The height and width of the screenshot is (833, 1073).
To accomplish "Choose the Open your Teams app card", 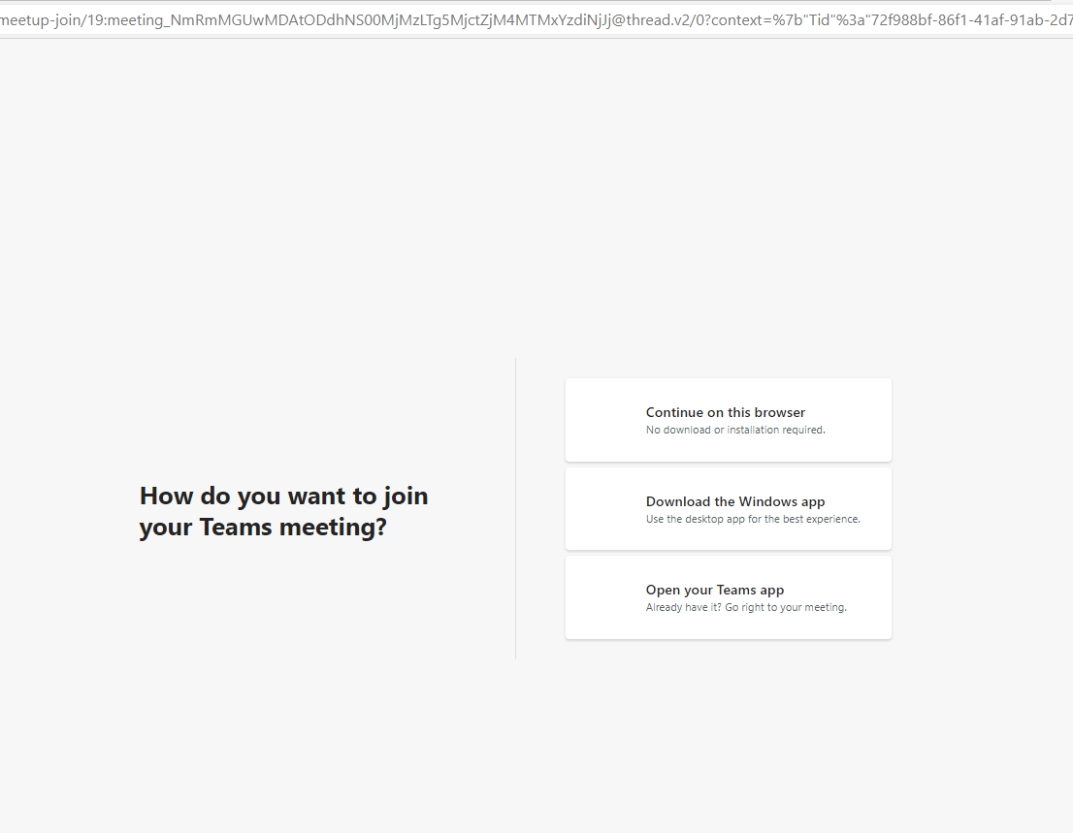I will click(x=728, y=597).
